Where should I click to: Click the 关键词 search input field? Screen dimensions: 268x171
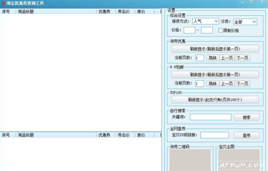[211, 117]
